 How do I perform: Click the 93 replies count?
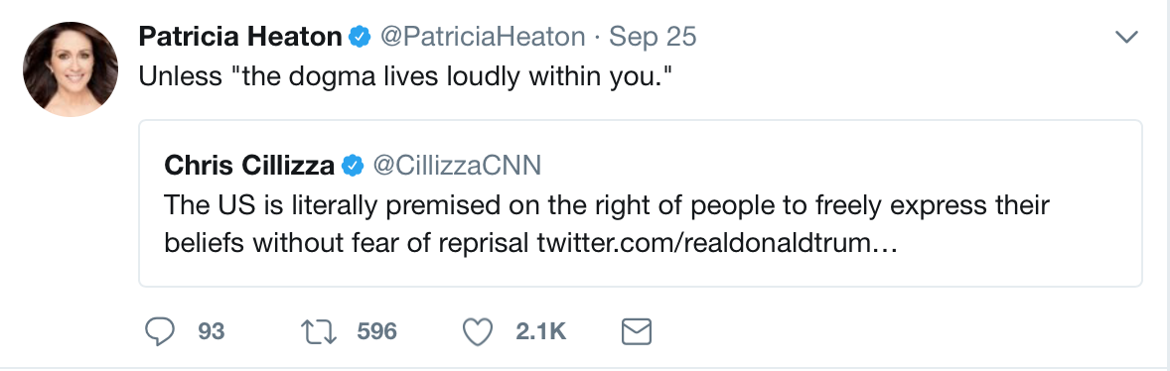(x=212, y=331)
